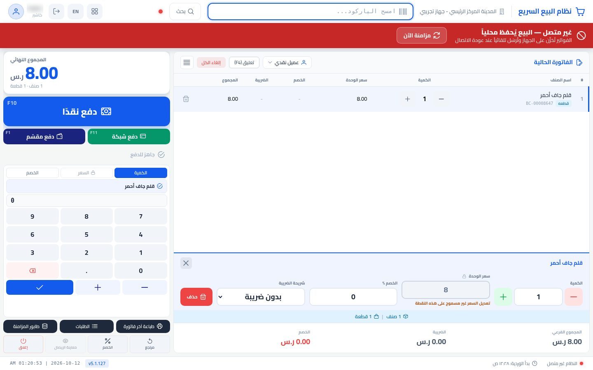Click the إغلاق power close button
Viewport: 593px width, 370px height.
click(x=23, y=344)
